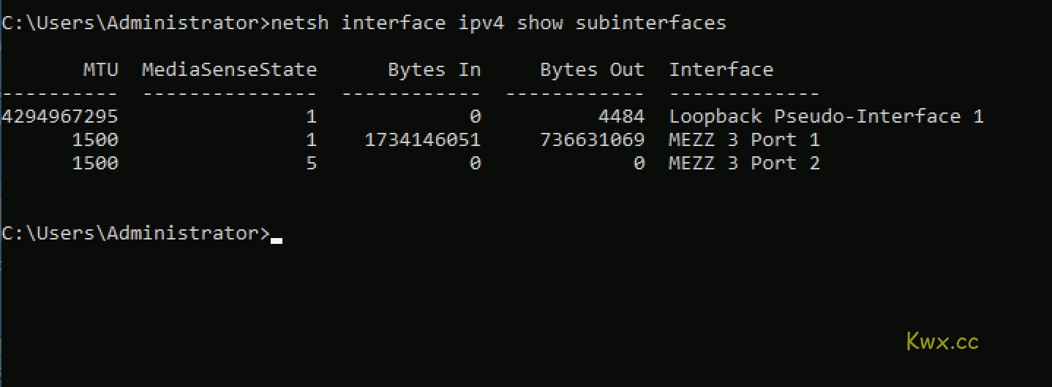Click the Kwx.cc watermark text
This screenshot has height=387, width=1052.
942,341
